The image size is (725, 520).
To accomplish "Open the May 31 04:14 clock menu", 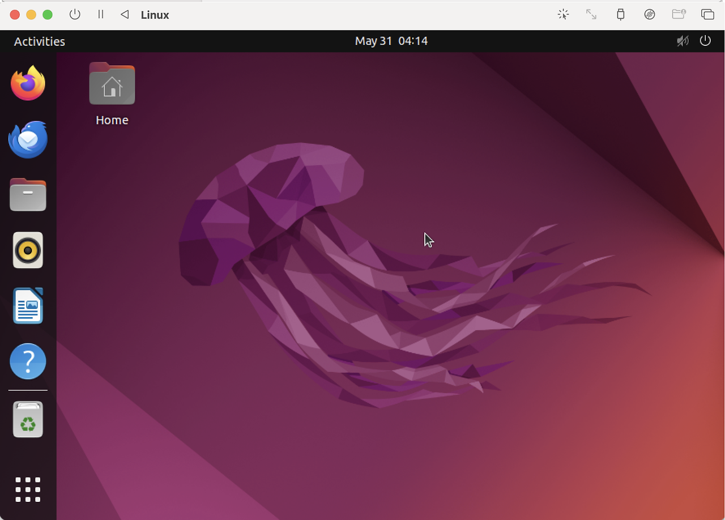I will 391,41.
